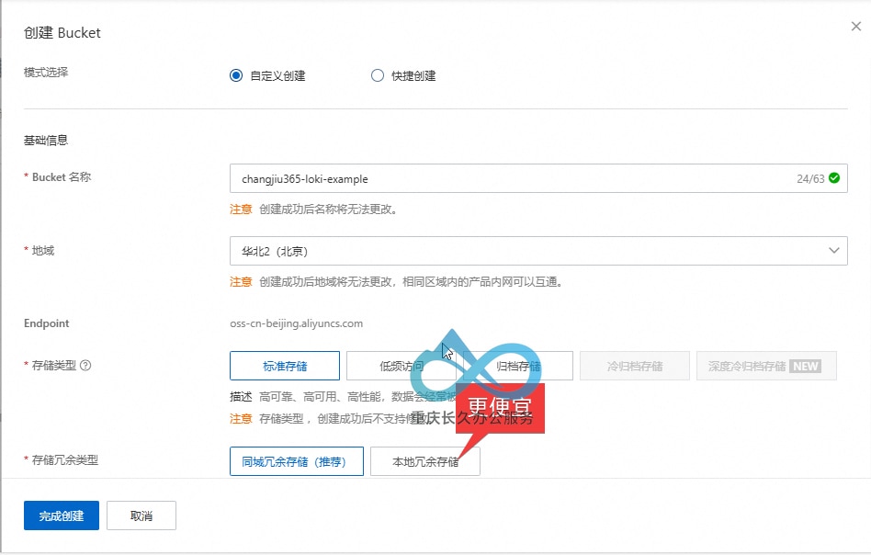
Task: Click the Bucket 名称 input field
Action: (x=538, y=178)
